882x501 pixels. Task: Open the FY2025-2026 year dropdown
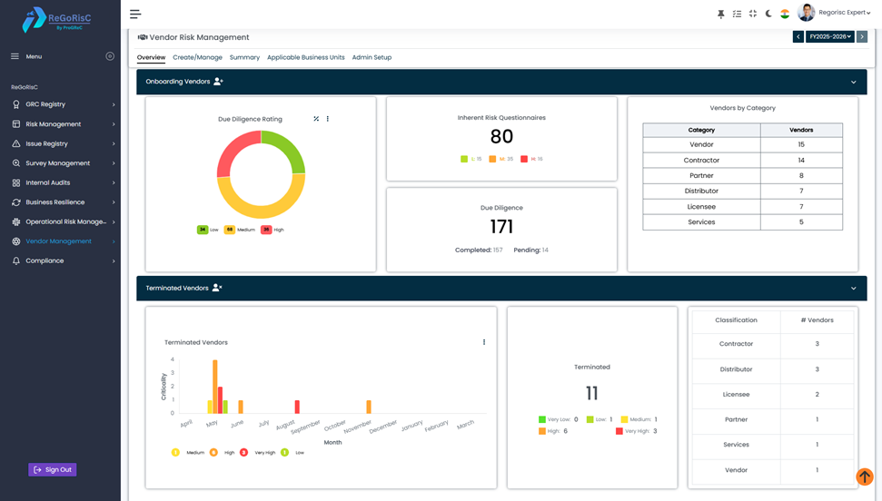(x=829, y=37)
